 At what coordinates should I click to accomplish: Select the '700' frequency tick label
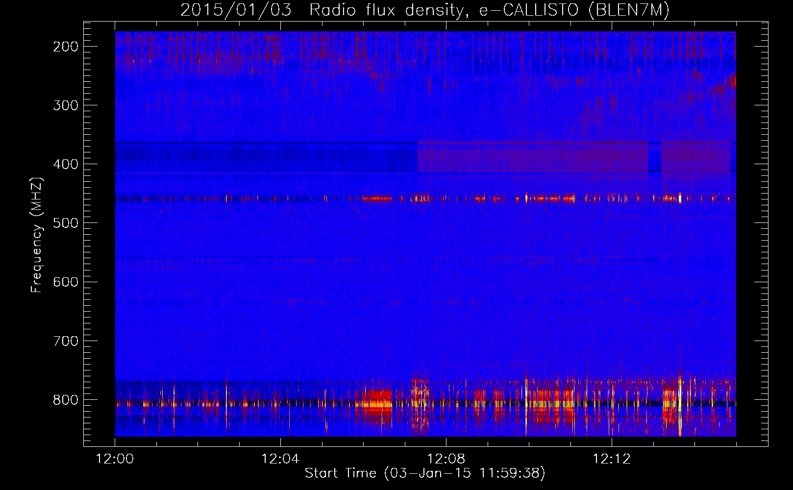coord(65,341)
